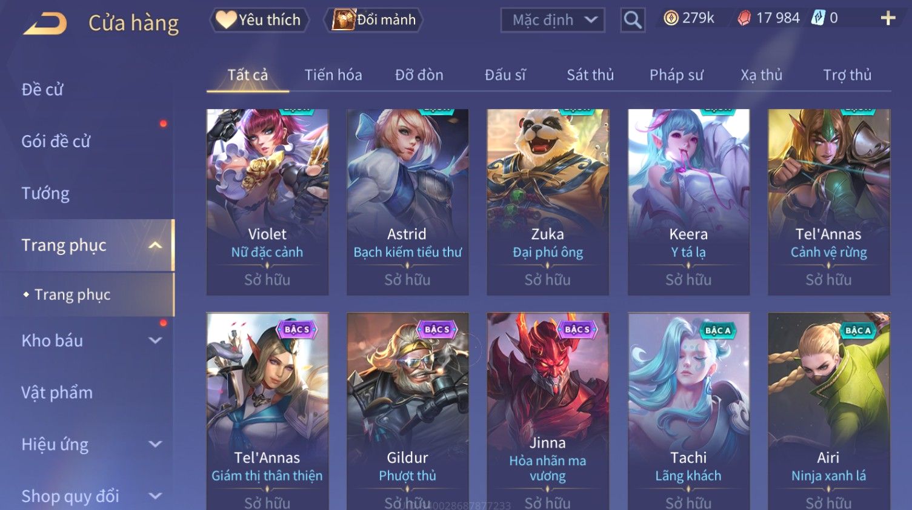Open the Tướng sidebar item
This screenshot has width=912, height=510.
point(45,194)
